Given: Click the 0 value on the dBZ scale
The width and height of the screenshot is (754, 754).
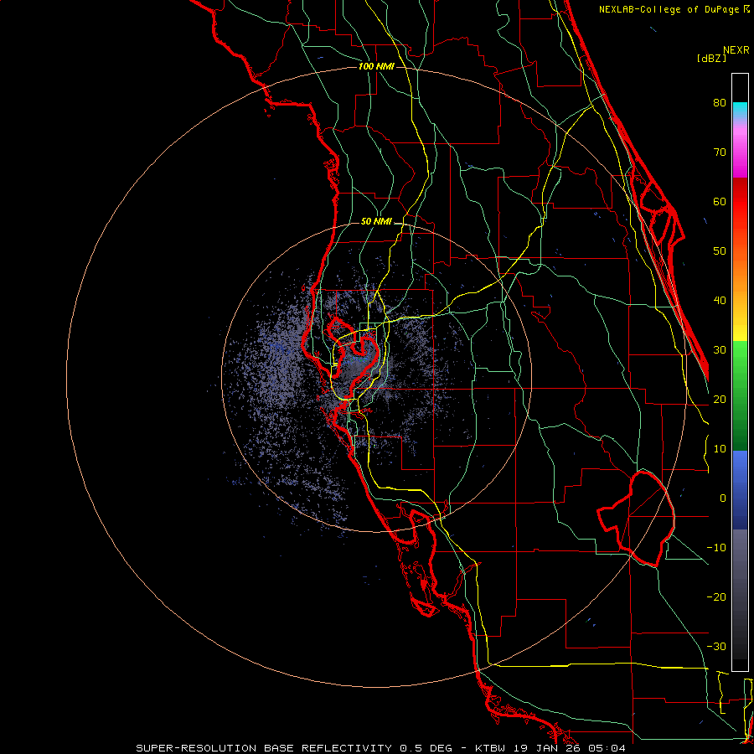Looking at the screenshot, I should [x=723, y=498].
